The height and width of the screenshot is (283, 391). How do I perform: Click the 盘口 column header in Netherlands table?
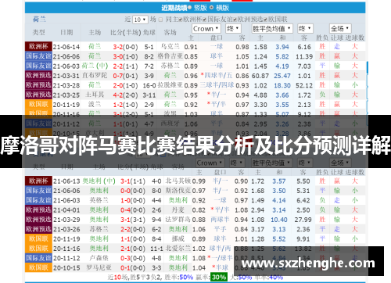click(x=217, y=38)
